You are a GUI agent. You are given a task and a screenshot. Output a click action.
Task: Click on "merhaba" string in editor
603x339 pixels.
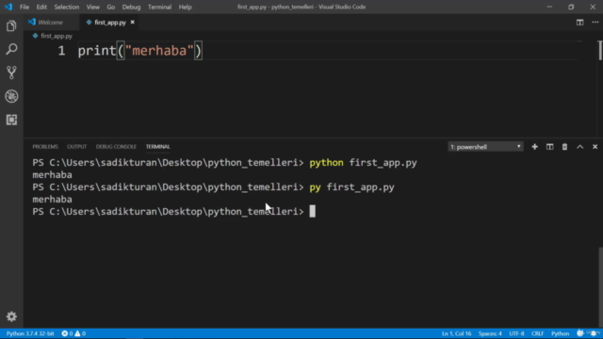pyautogui.click(x=159, y=51)
